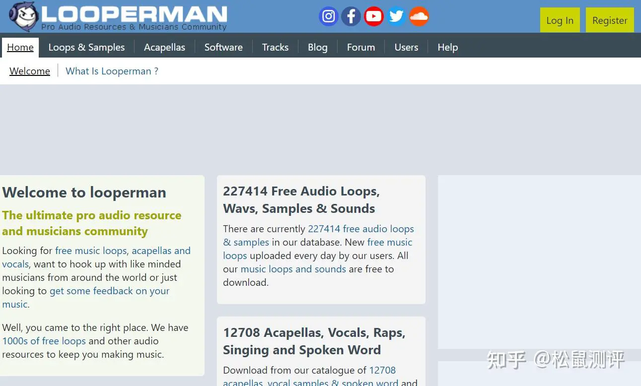641x386 pixels.
Task: Select the Home menu item
Action: (x=20, y=47)
